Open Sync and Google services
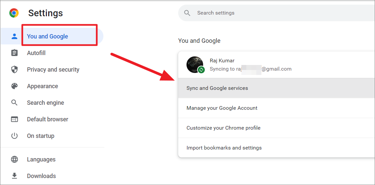The image size is (375, 185). 277,88
